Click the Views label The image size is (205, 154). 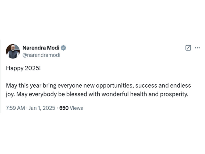[x=76, y=108]
